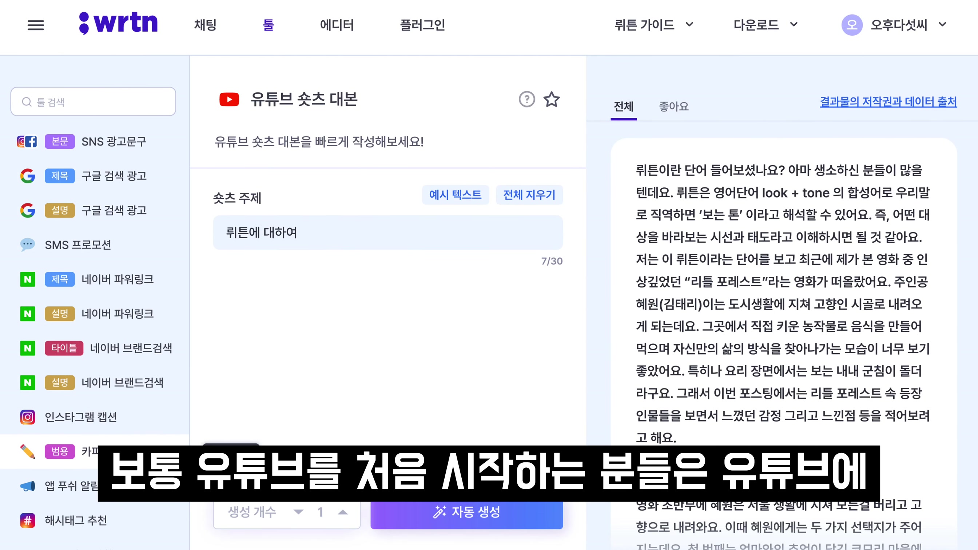Decrease 생성 개수 with down arrow

coord(298,512)
